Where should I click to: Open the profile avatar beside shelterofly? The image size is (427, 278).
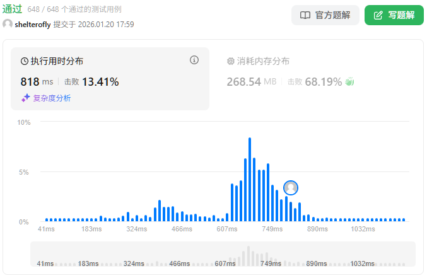click(8, 24)
